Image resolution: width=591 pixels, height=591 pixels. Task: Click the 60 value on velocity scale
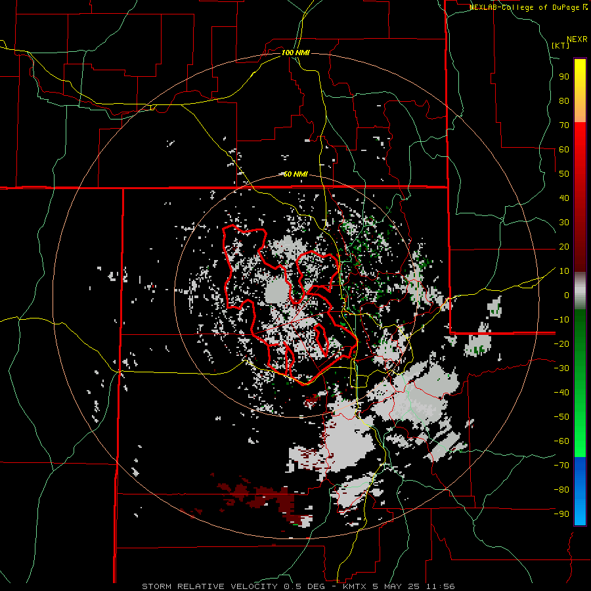pyautogui.click(x=564, y=149)
